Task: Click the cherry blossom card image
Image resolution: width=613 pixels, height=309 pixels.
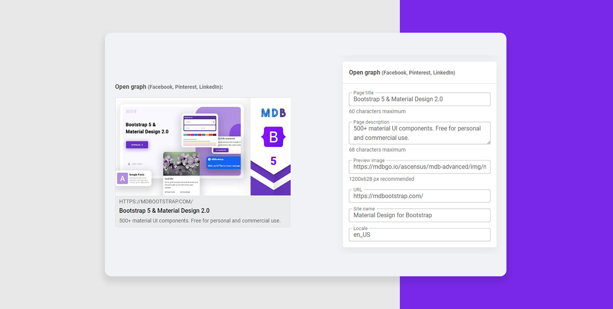Action: 181,164
